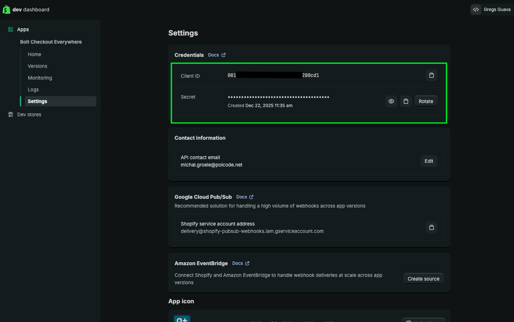Click the code icon beside Gregs Guava
The width and height of the screenshot is (514, 322).
click(x=476, y=10)
